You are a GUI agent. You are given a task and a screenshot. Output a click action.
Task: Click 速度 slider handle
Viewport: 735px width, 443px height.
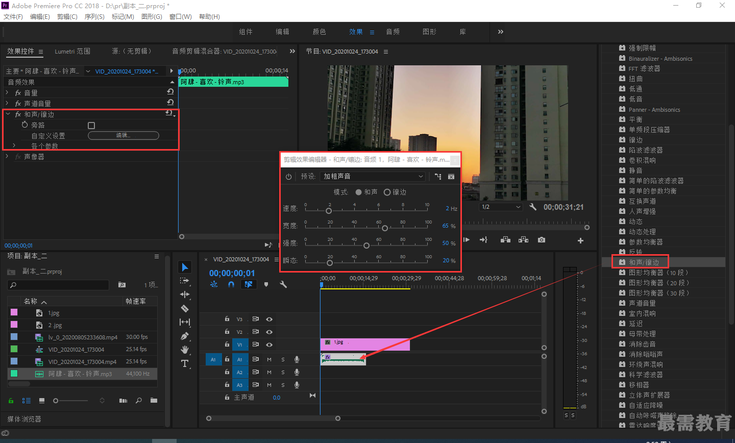[329, 211]
